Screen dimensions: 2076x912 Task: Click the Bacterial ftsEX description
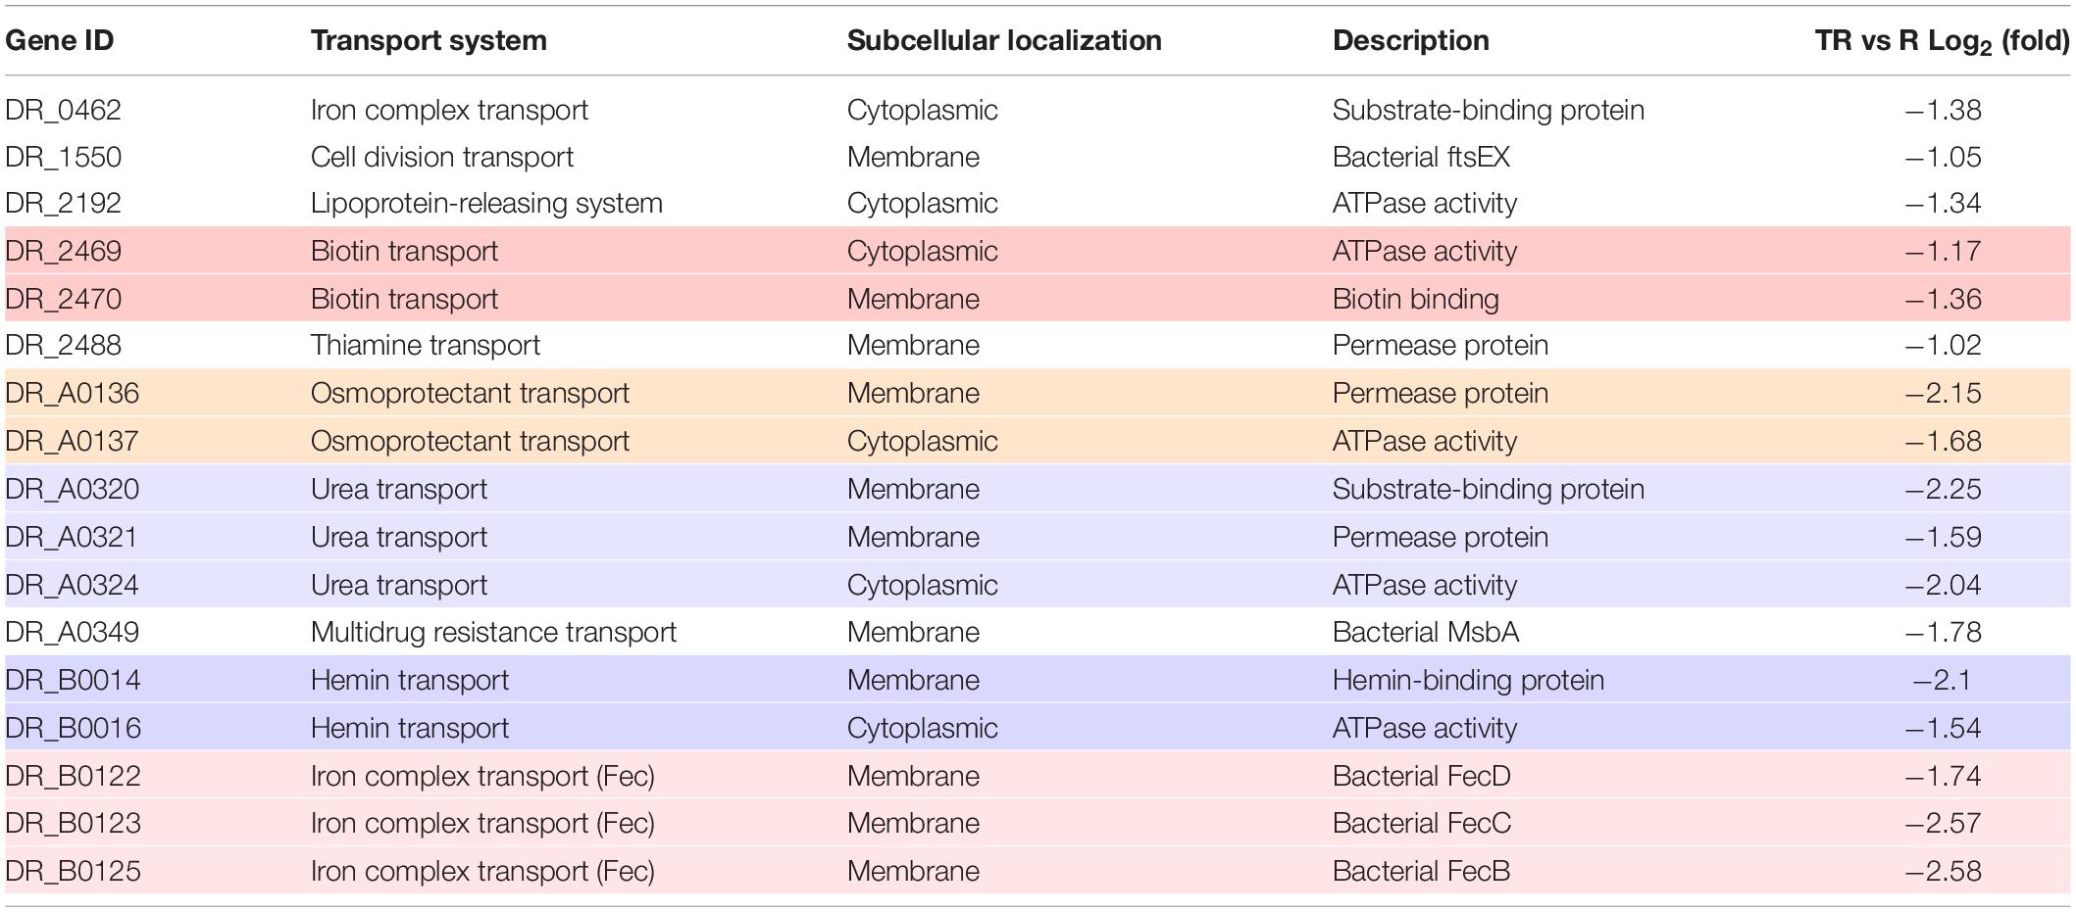click(x=1421, y=157)
